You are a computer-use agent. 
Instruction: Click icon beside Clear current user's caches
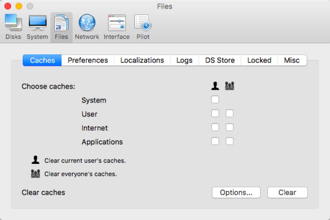tap(35, 160)
